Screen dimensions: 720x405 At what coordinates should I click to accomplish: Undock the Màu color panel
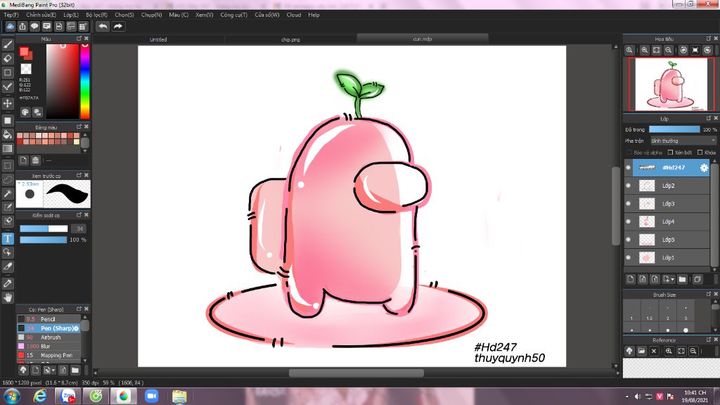(79, 39)
